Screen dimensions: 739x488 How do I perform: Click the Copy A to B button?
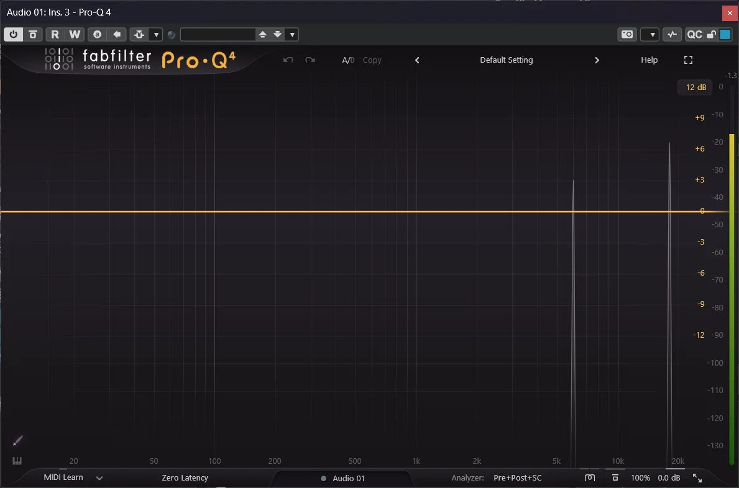[x=372, y=60]
